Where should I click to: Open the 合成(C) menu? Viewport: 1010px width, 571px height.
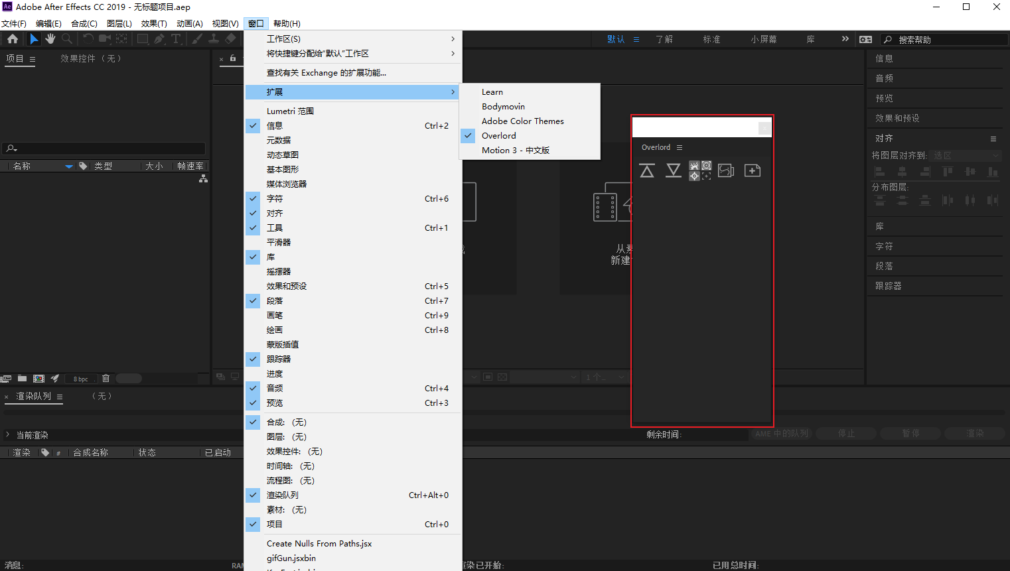pos(84,23)
